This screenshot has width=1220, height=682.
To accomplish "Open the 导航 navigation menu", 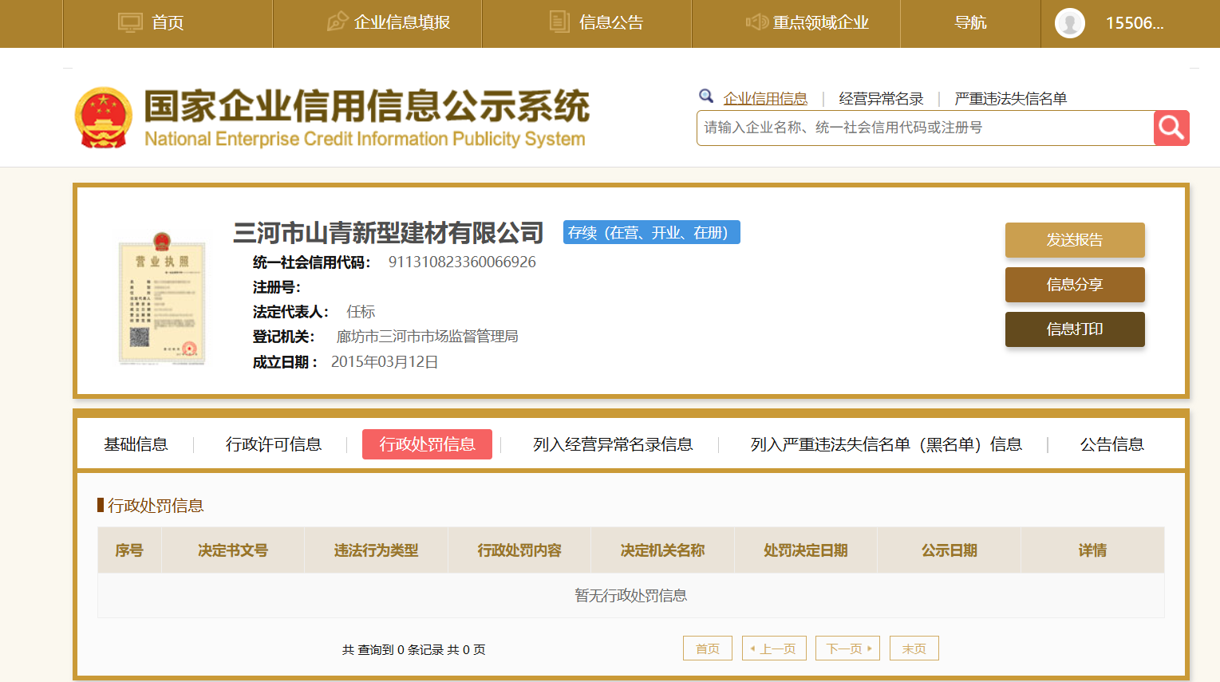I will (970, 23).
